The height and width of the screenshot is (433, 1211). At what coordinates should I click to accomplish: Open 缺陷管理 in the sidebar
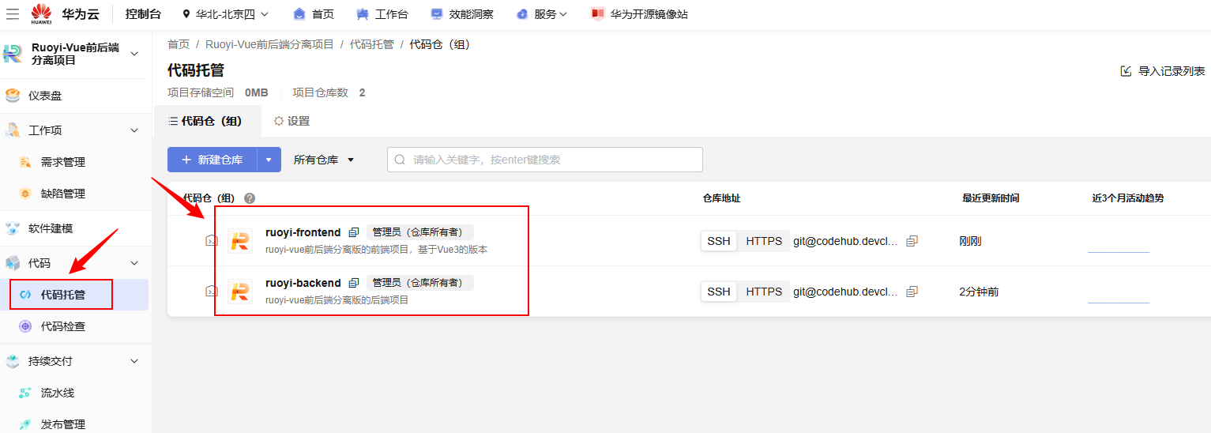click(62, 194)
